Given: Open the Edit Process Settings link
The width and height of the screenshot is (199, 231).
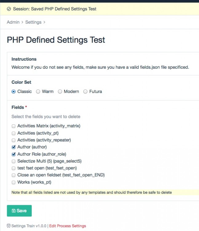Looking at the screenshot, I should 68,226.
